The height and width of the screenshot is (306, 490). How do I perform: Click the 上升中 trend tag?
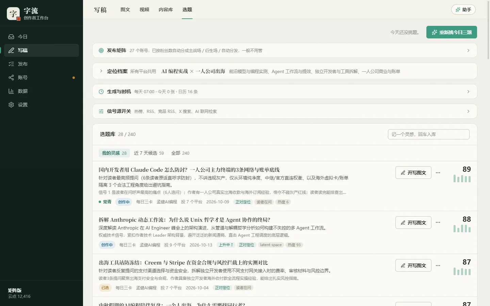coord(226,245)
